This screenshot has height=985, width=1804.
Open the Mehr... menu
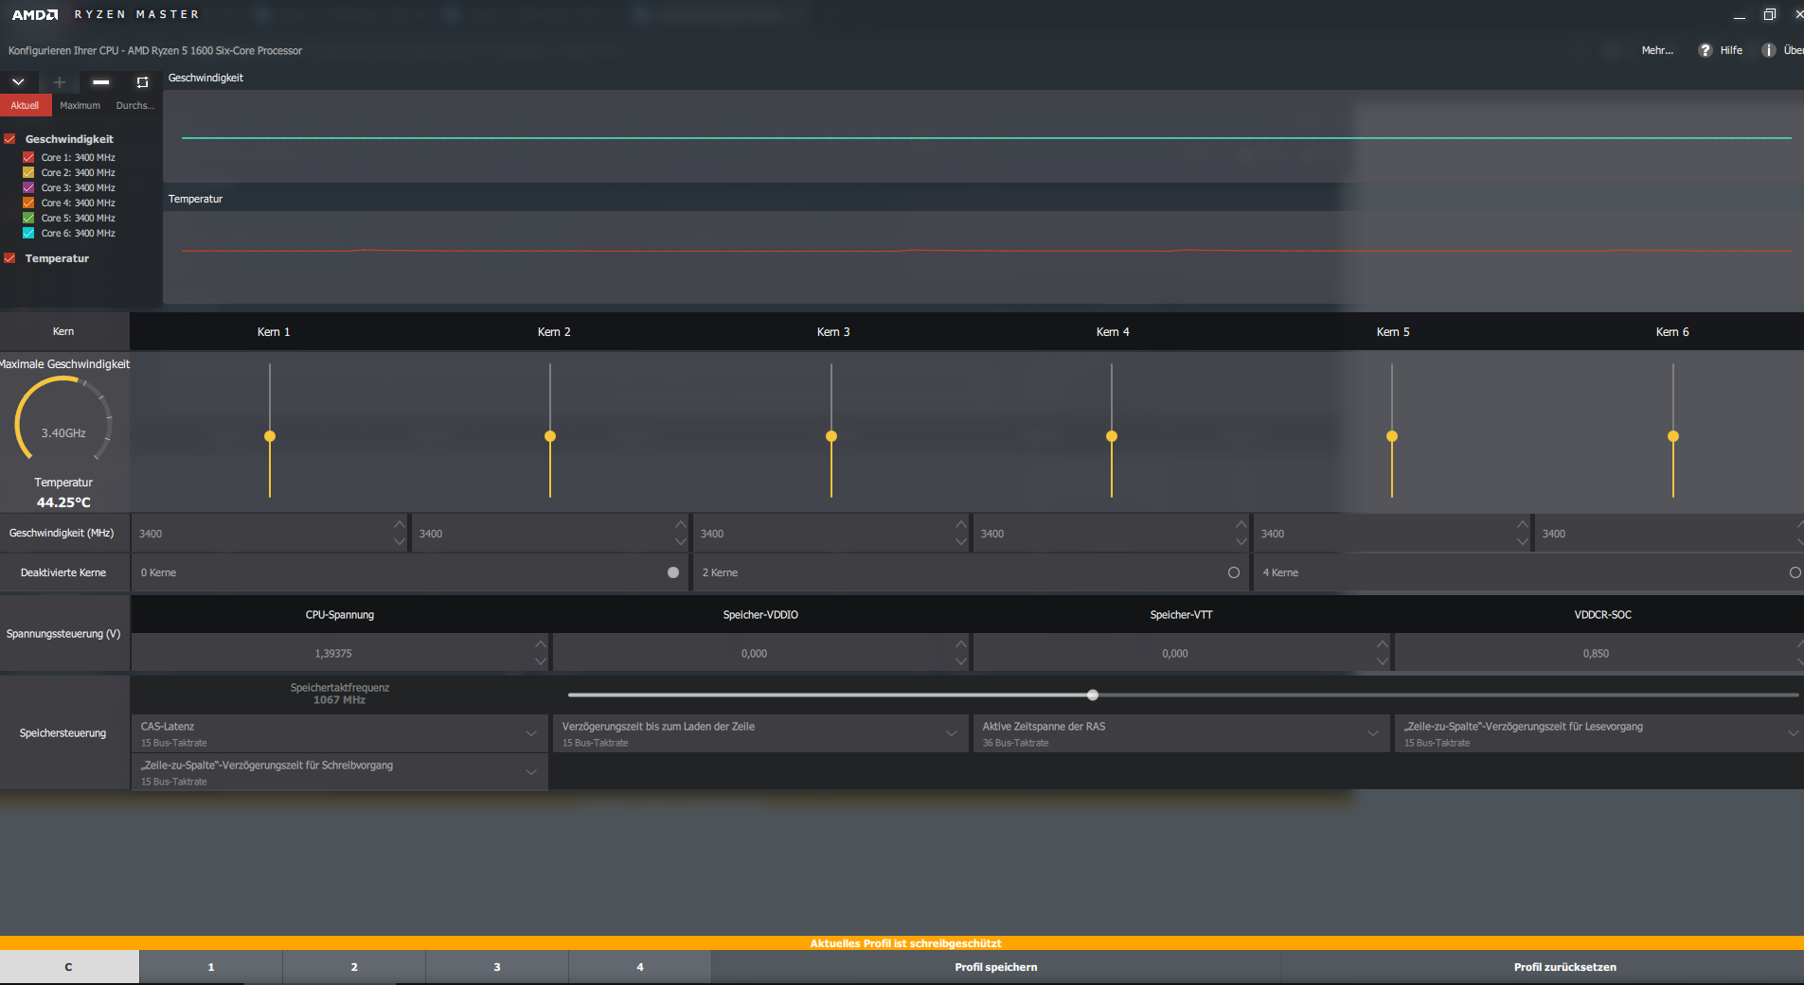click(x=1657, y=50)
